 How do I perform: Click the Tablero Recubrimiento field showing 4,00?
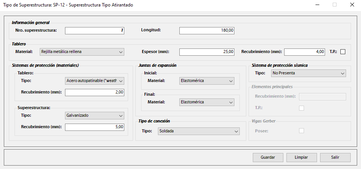(304, 52)
